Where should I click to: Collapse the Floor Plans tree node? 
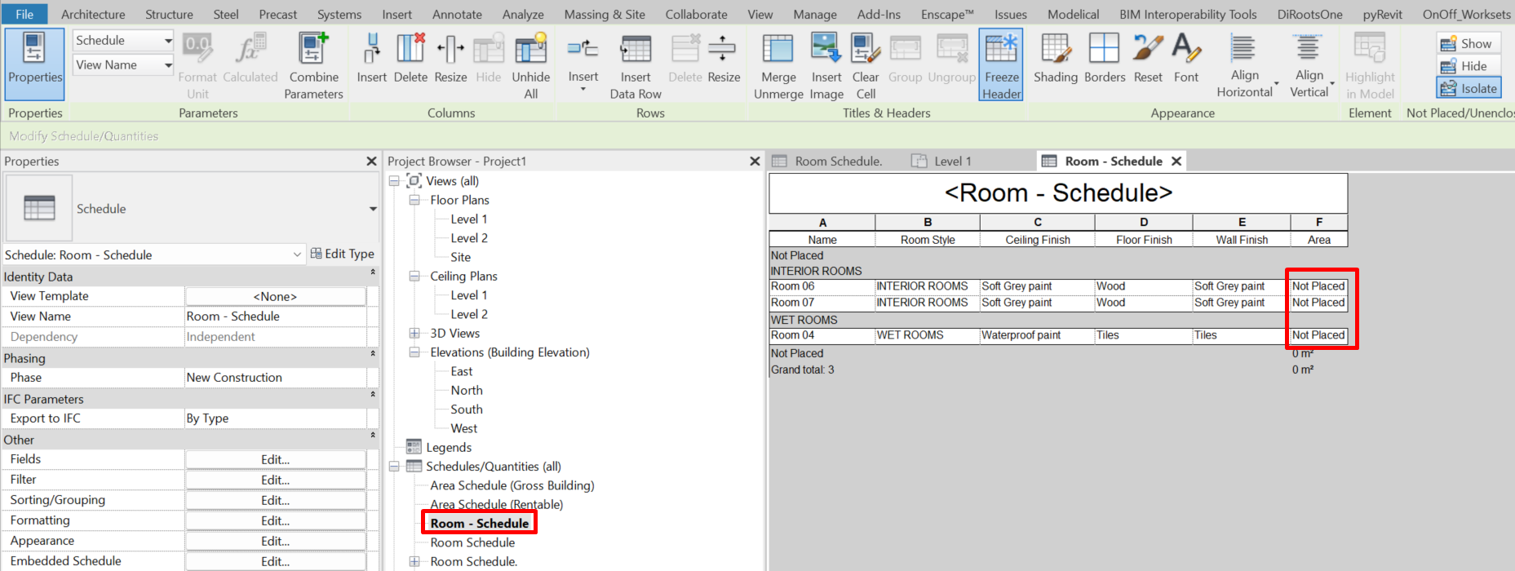coord(414,200)
